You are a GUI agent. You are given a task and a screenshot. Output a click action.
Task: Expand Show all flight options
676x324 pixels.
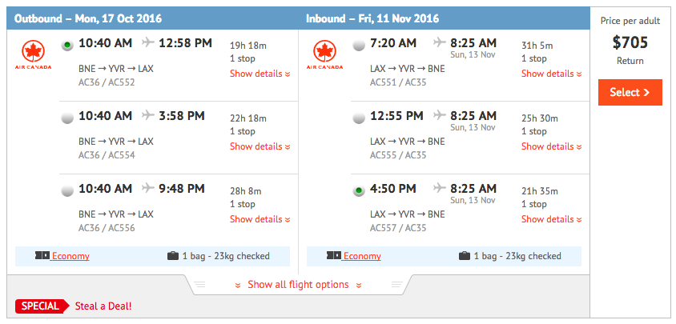(x=298, y=285)
